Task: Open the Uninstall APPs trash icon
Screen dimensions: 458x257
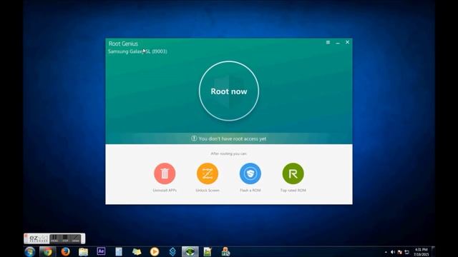Action: pos(165,173)
